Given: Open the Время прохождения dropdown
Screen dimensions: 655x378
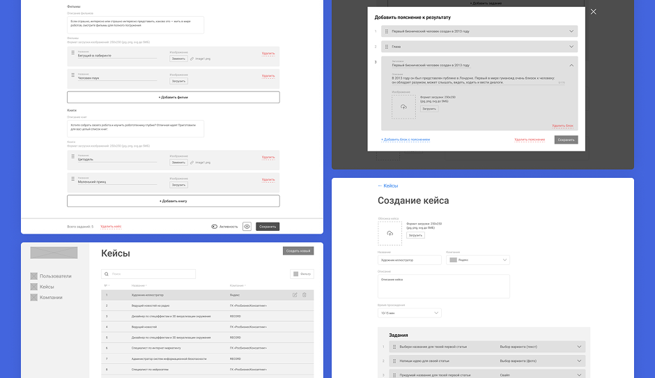Looking at the screenshot, I should (409, 313).
